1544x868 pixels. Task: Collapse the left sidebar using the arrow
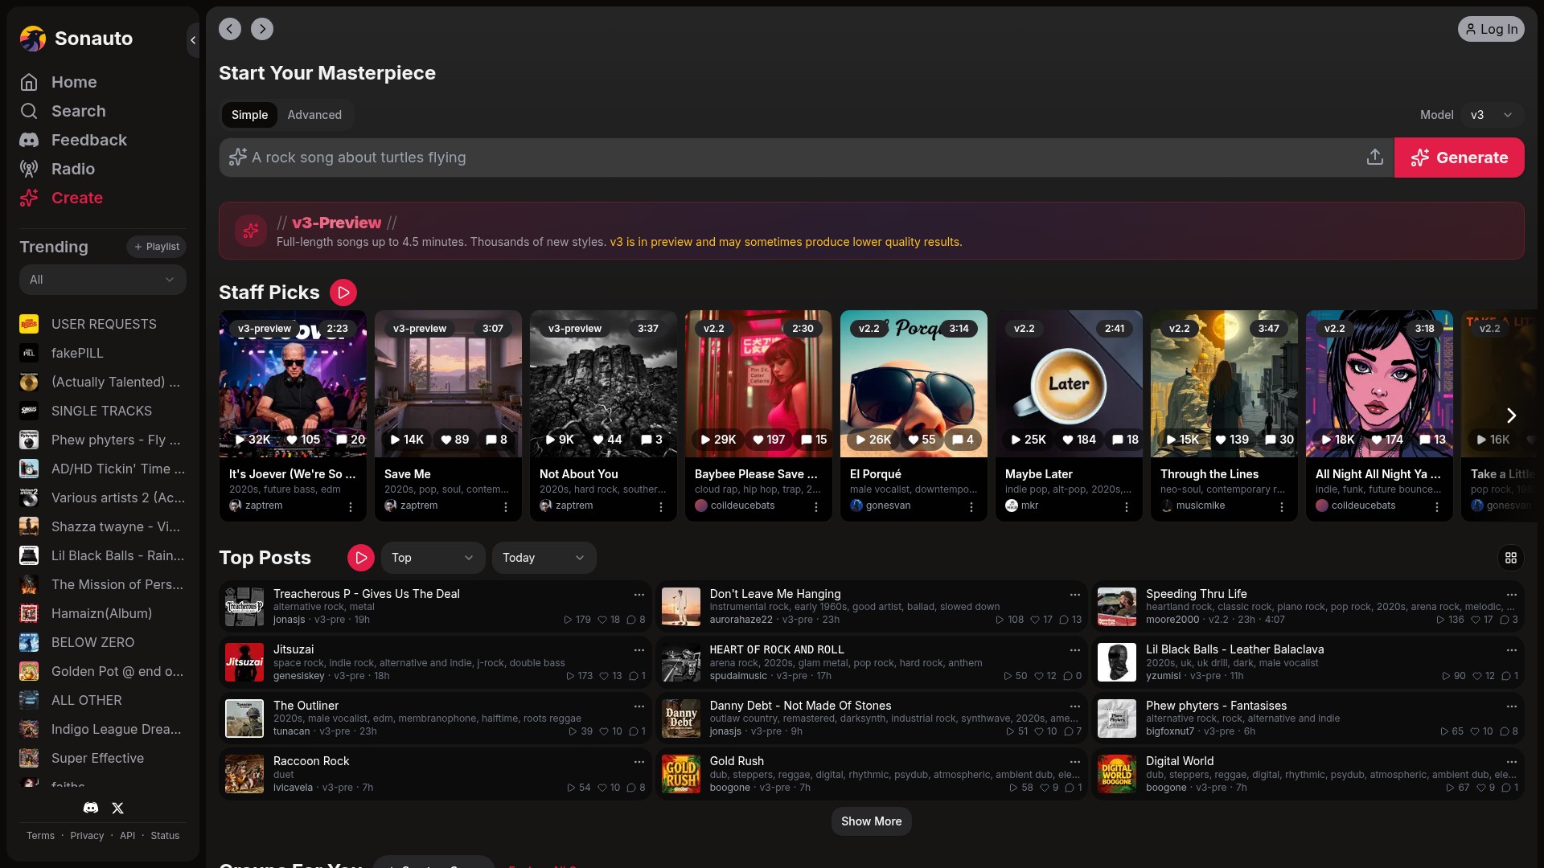[x=193, y=39]
